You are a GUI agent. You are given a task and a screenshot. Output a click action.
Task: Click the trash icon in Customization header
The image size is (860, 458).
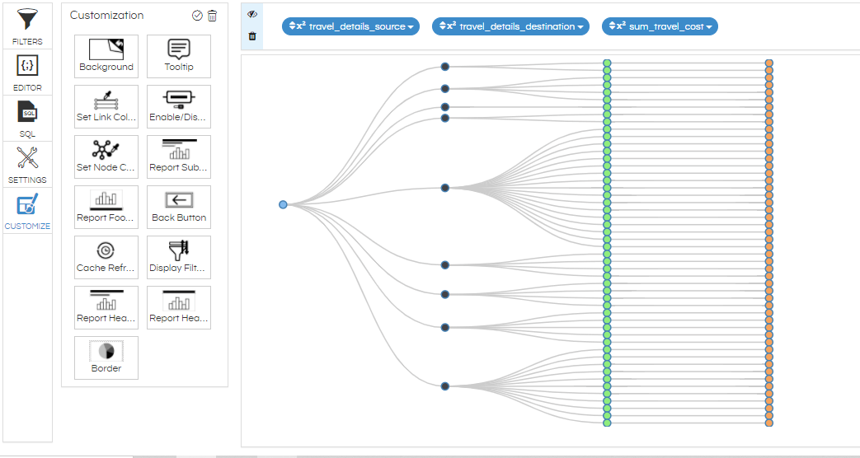[x=212, y=16]
